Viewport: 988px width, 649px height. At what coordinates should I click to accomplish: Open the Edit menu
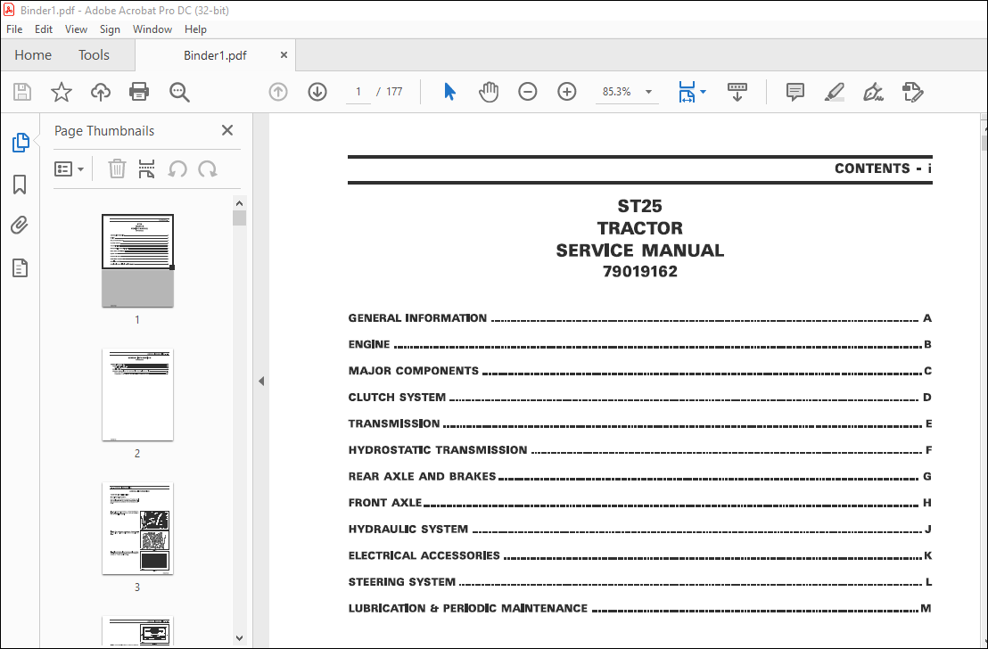pyautogui.click(x=44, y=29)
